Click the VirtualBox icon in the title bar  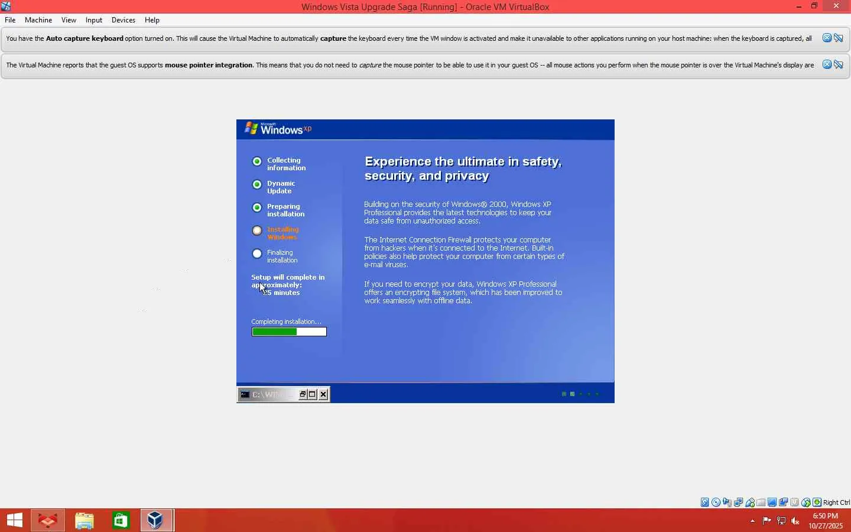(x=6, y=7)
